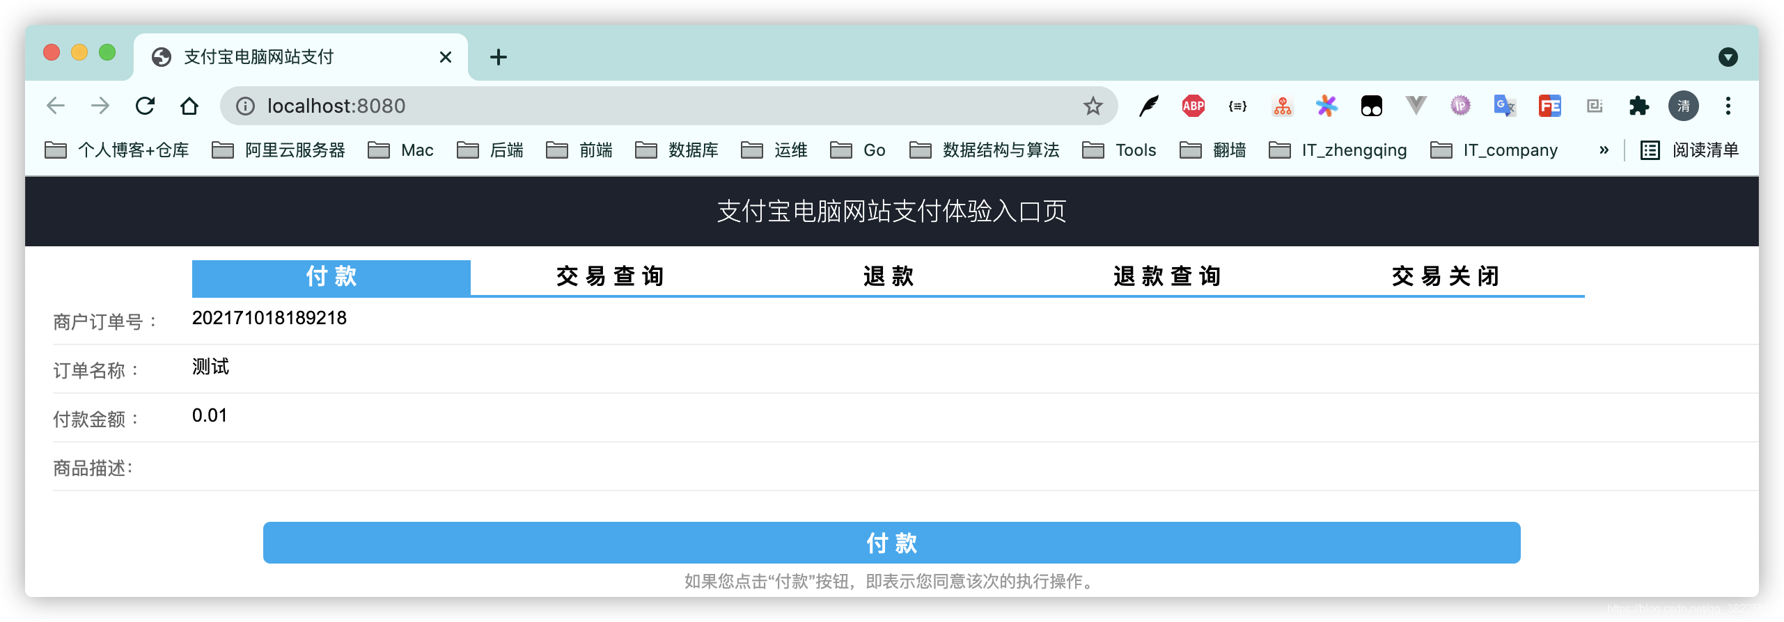Viewport: 1784px width, 622px height.
Task: Open the 阿里云服务器 bookmark folder
Action: tap(279, 150)
